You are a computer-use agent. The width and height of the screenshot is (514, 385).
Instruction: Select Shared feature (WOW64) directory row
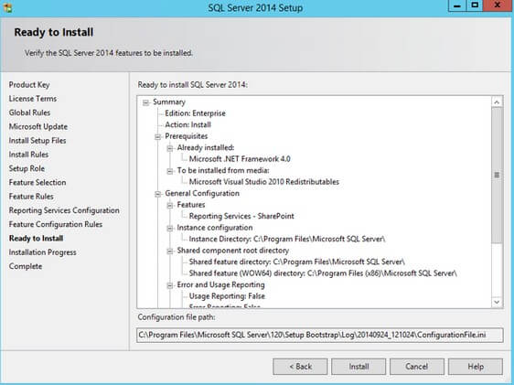coord(323,273)
